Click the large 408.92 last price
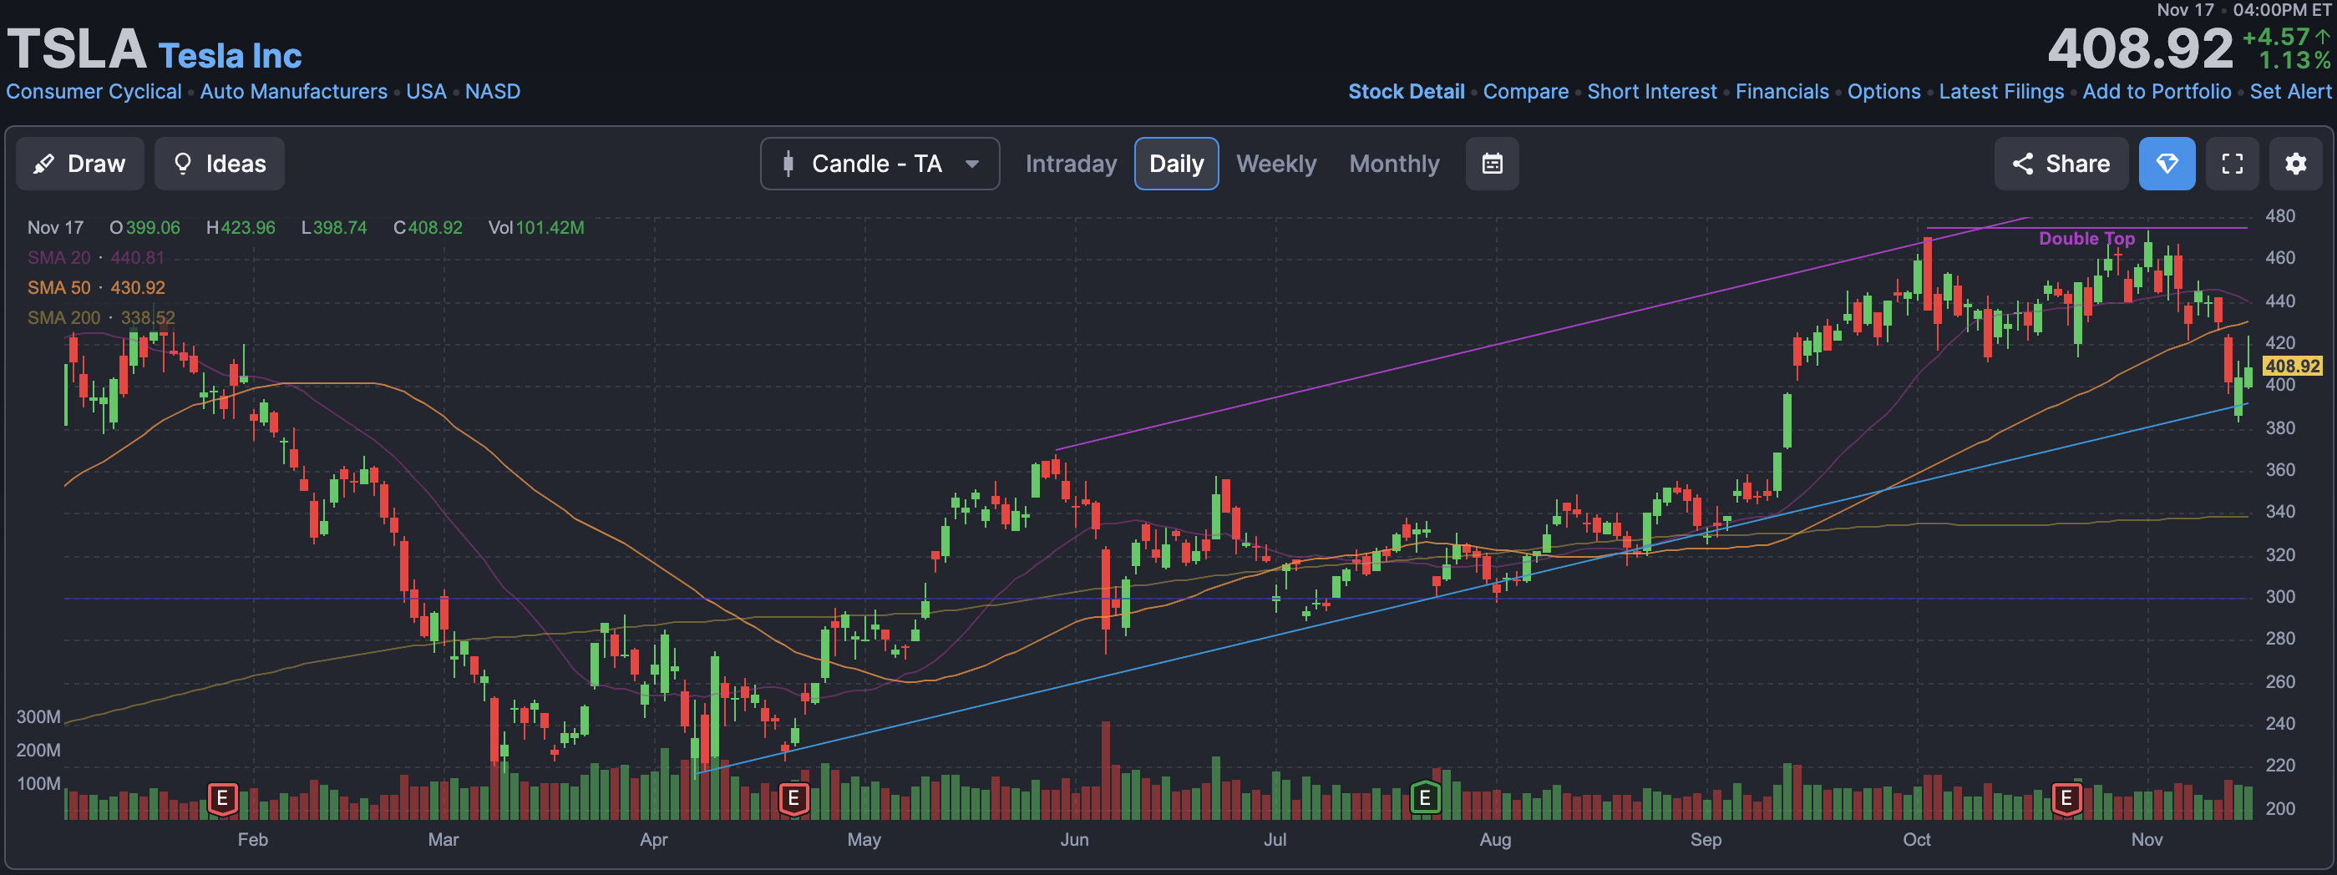The image size is (2337, 875). [x=2140, y=48]
